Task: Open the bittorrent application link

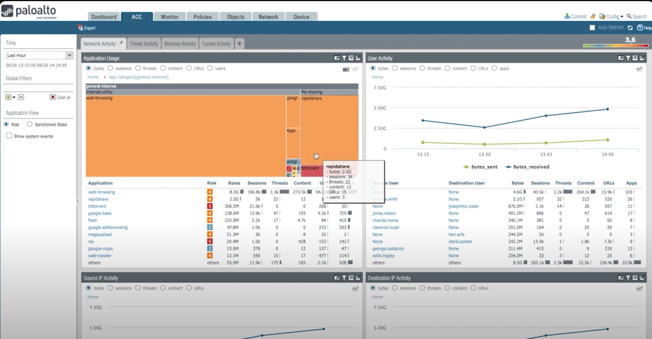Action: point(97,206)
